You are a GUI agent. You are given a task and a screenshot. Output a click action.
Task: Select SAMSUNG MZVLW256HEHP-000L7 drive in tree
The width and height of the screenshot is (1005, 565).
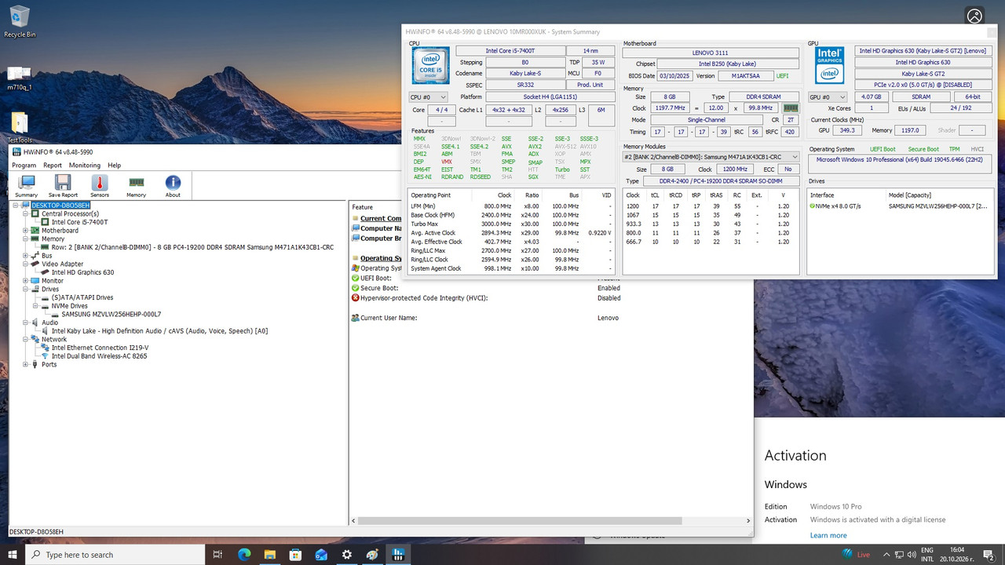(x=111, y=314)
